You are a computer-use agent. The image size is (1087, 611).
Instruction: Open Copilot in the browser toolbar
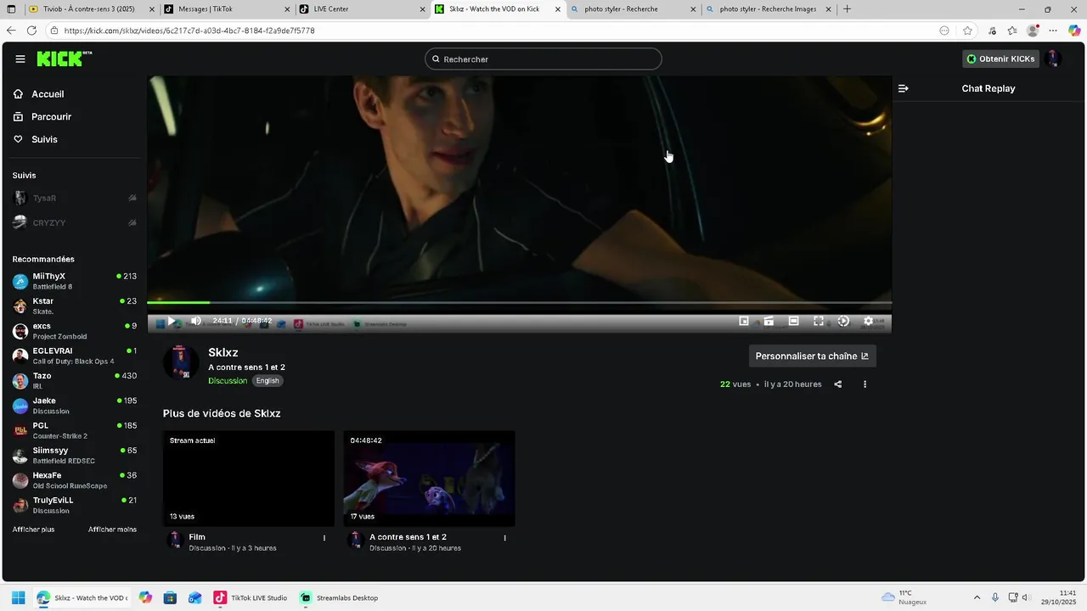click(x=1074, y=31)
